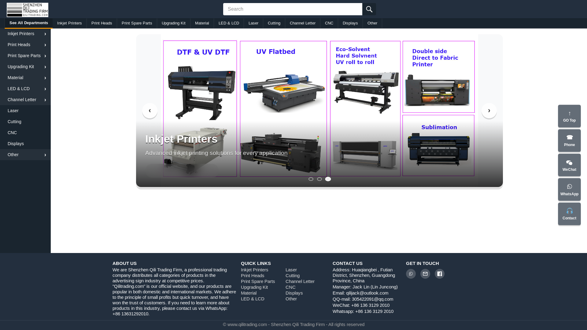Open Upgrading Kit in top nav

coord(174,23)
